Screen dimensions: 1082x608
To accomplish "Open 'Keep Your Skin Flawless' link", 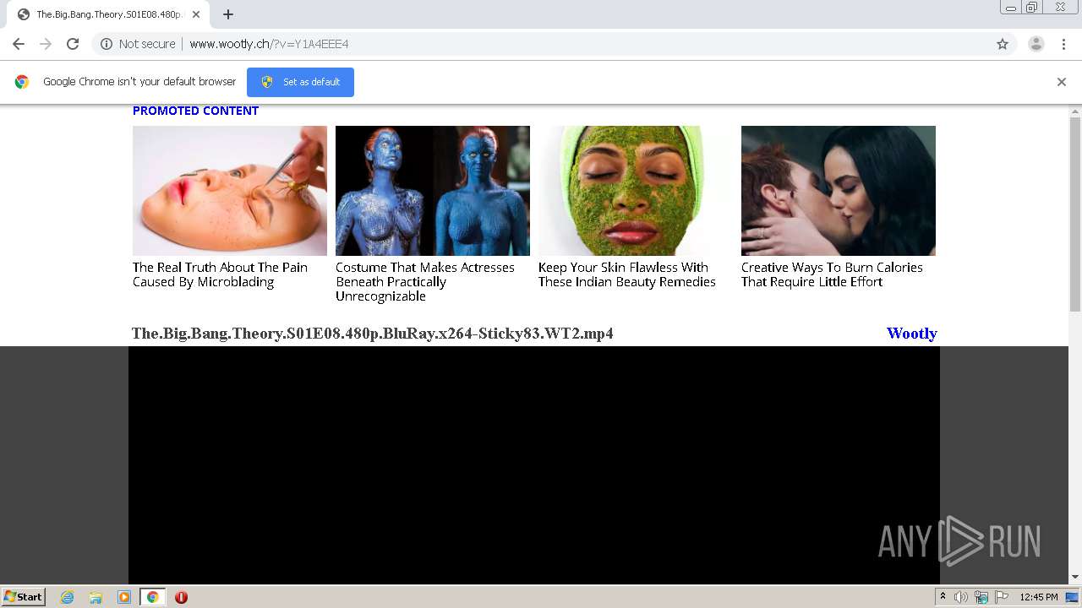I will [627, 274].
